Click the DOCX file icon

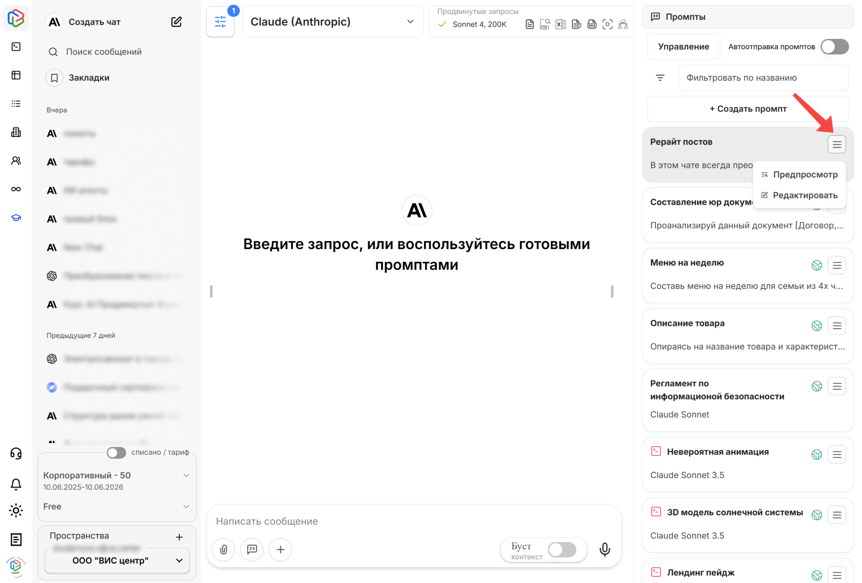[x=592, y=24]
